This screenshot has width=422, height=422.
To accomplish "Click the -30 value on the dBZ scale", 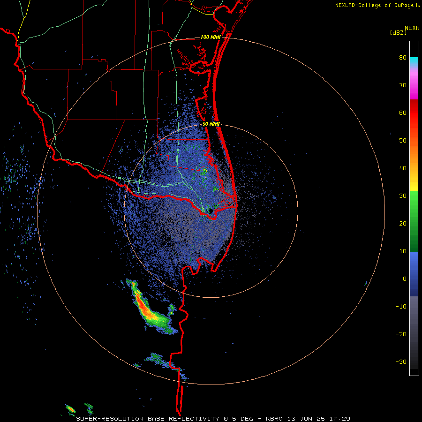I will point(401,362).
